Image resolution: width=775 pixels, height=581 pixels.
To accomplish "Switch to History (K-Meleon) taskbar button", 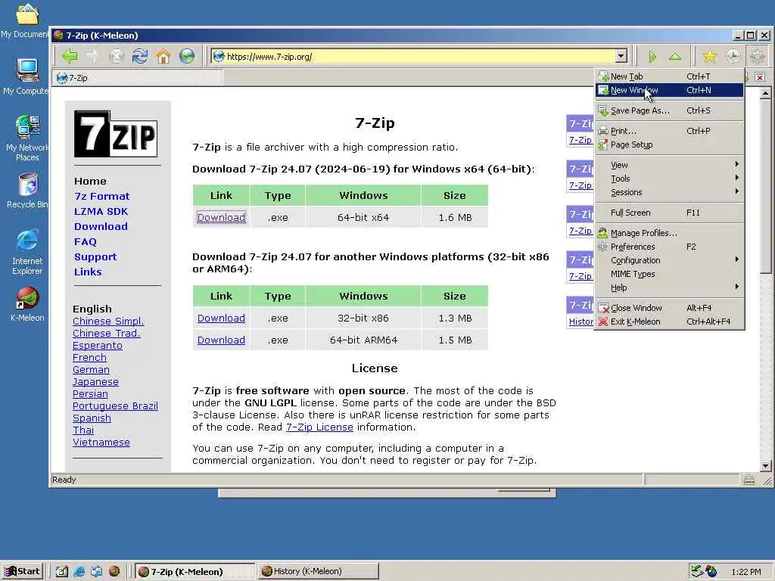I will [x=319, y=572].
